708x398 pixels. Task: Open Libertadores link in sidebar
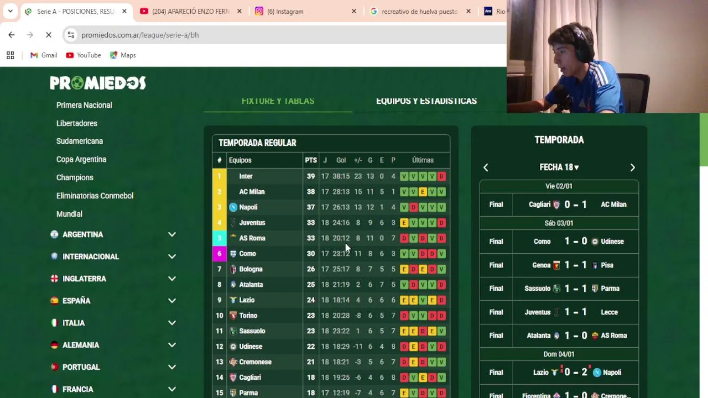(77, 123)
